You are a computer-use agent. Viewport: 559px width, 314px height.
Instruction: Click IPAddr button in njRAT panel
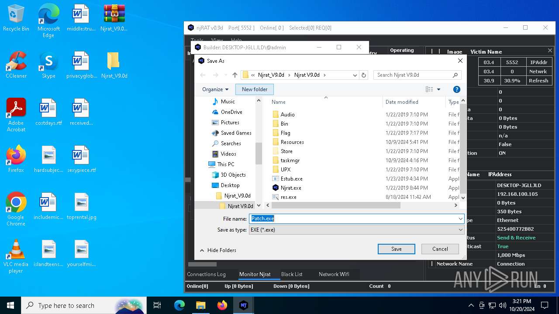tap(538, 62)
